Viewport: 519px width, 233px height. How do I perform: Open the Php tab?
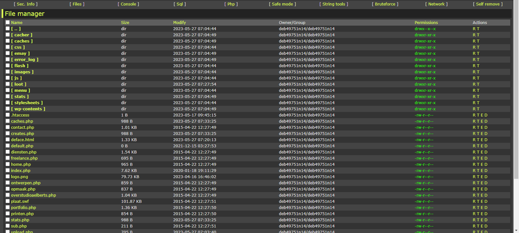coord(231,4)
